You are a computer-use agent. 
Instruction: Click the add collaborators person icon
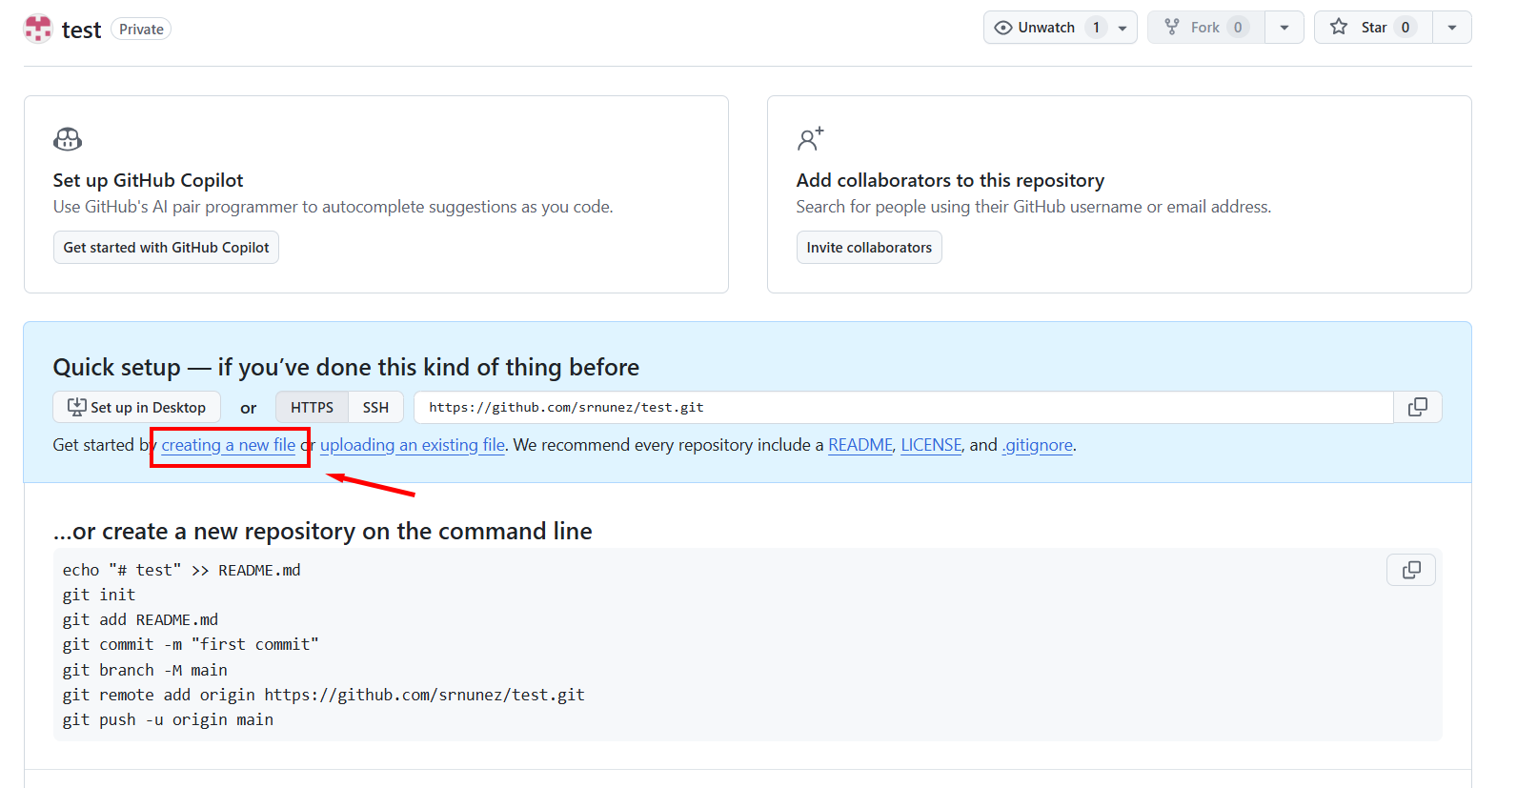coord(810,139)
